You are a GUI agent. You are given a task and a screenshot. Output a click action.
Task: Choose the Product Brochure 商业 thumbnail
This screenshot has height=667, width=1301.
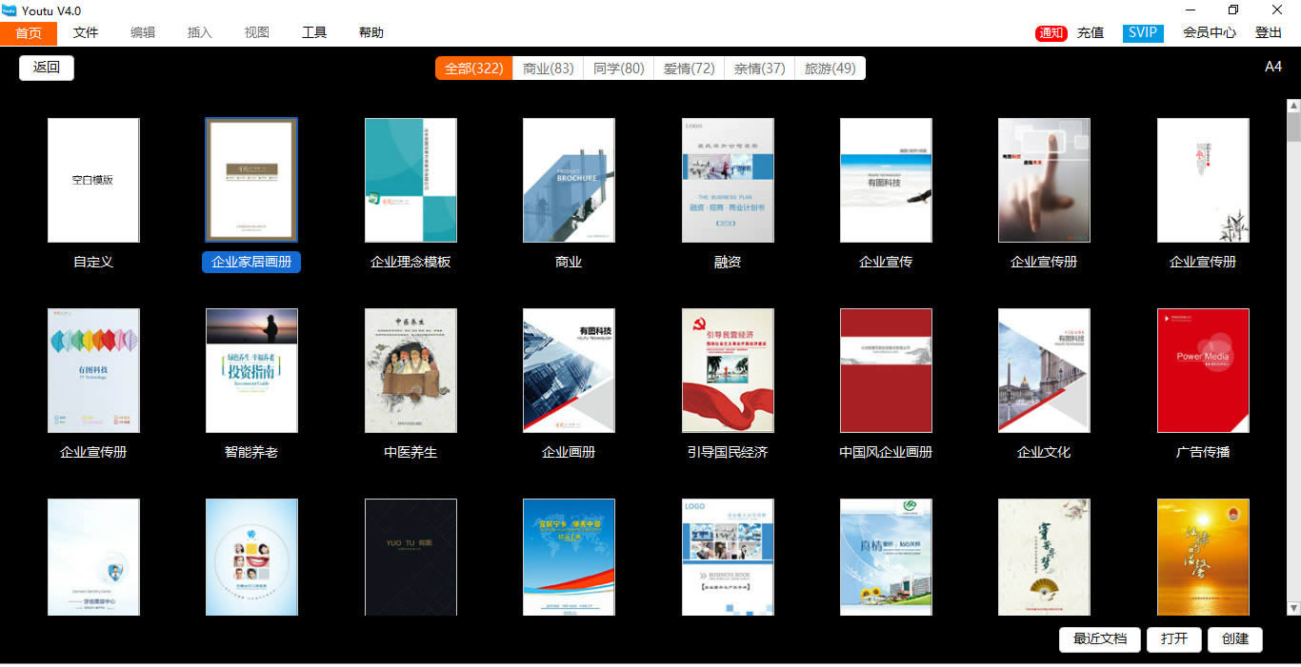569,180
